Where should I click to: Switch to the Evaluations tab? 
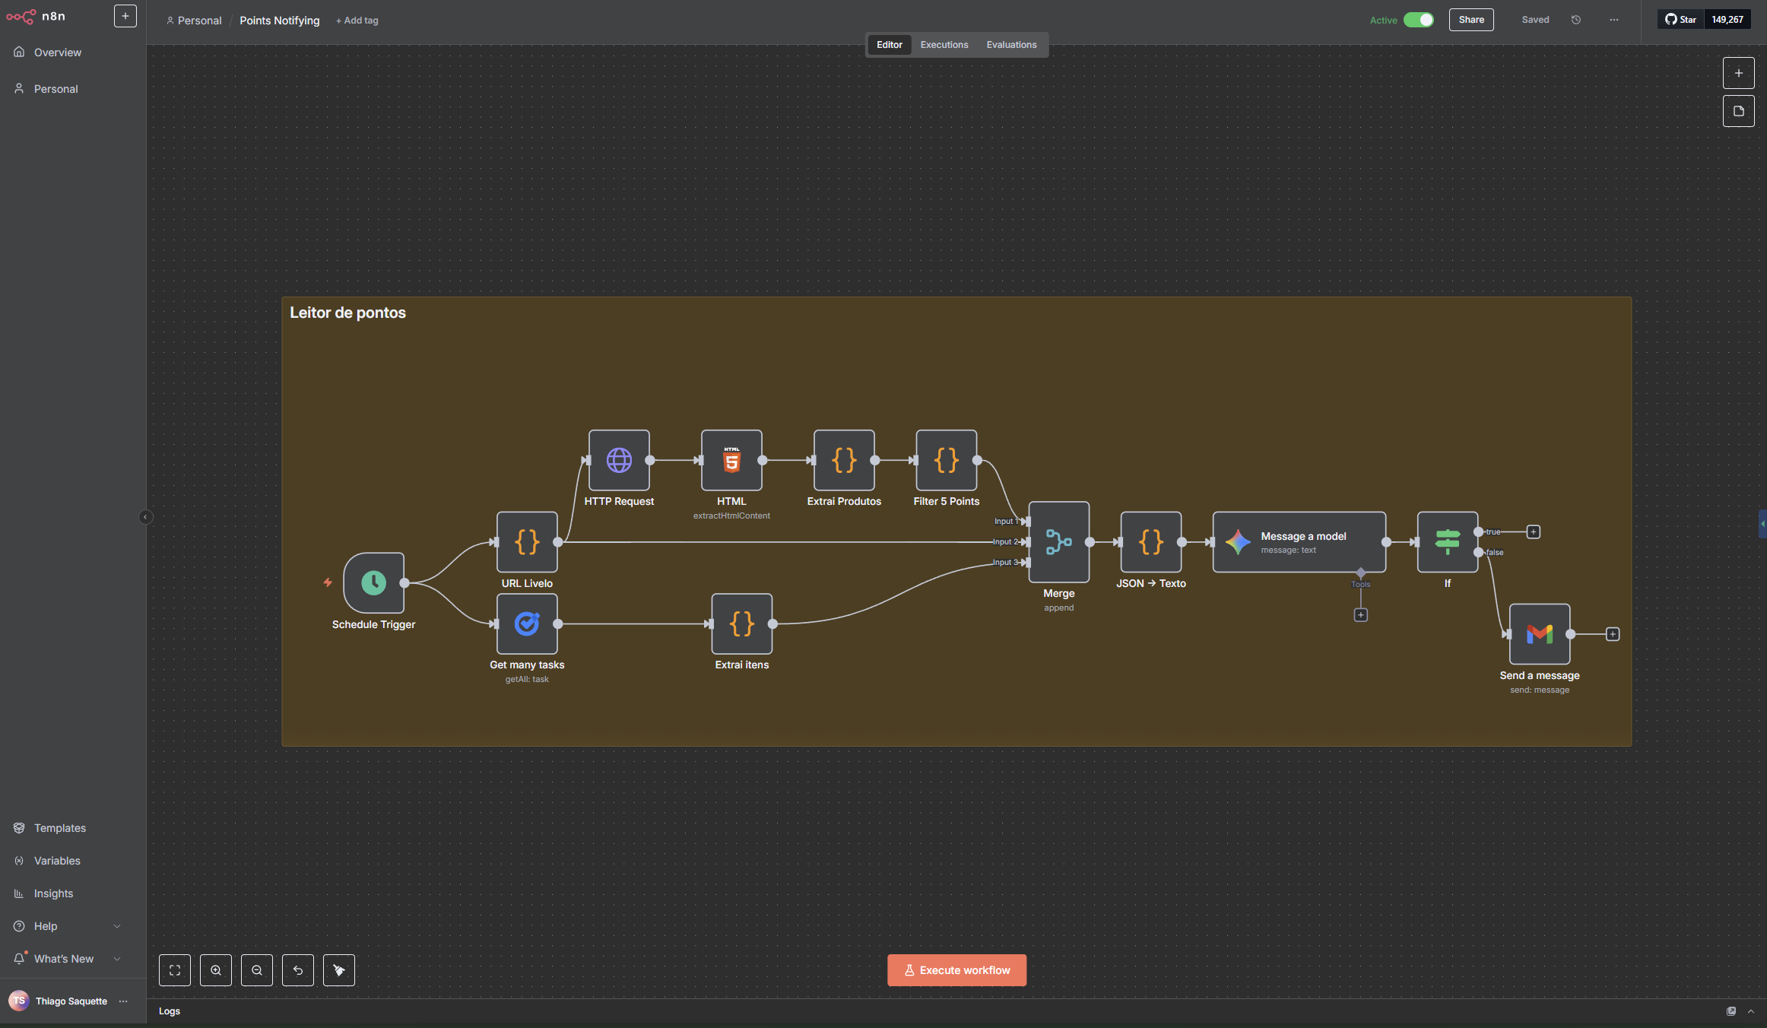click(1011, 45)
